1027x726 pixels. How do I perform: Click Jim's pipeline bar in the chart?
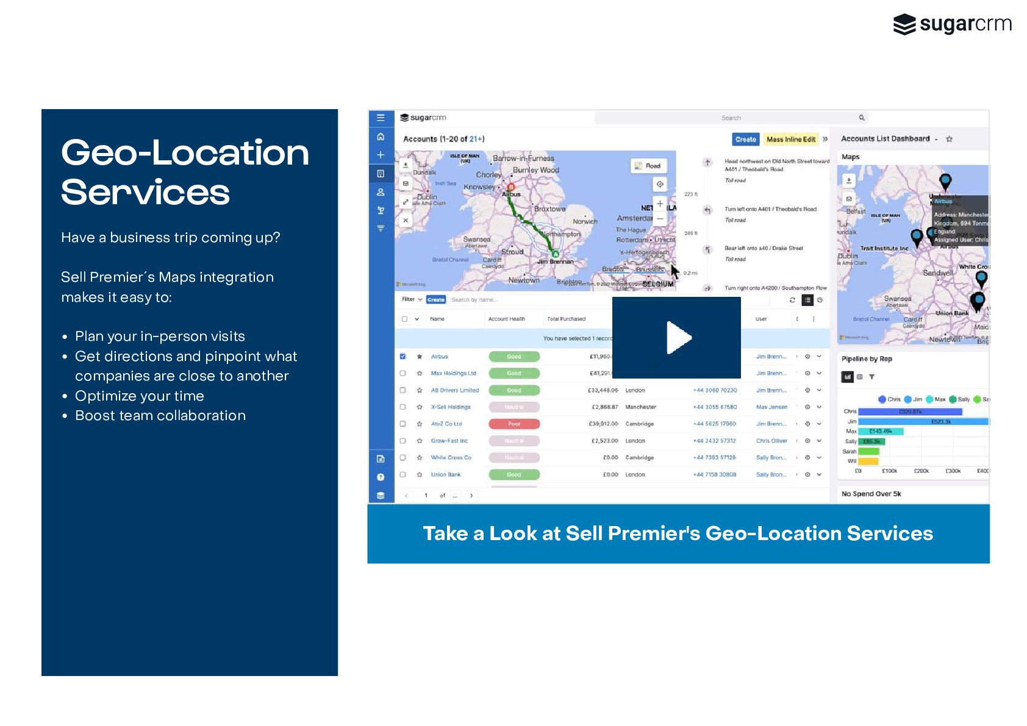tap(923, 421)
